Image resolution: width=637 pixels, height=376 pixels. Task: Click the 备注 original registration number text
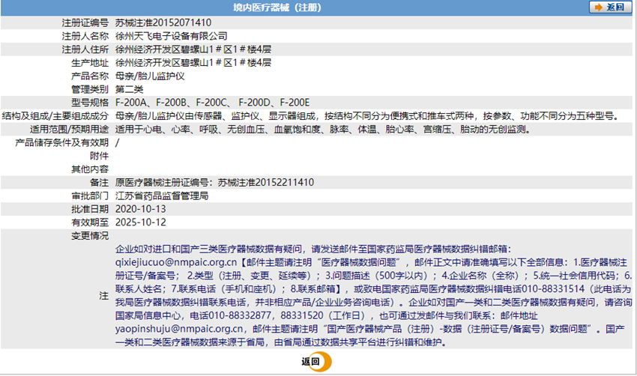(214, 182)
